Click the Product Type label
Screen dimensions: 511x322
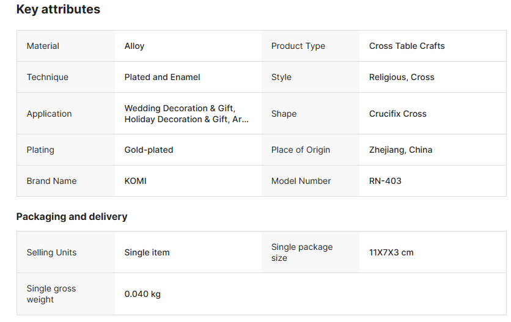click(x=298, y=46)
